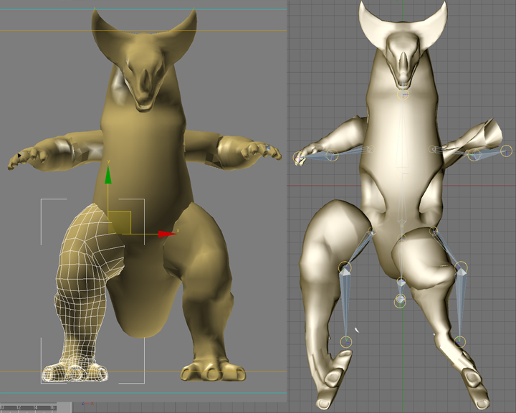Select the left shin bone in the rigged view

(x=345, y=305)
